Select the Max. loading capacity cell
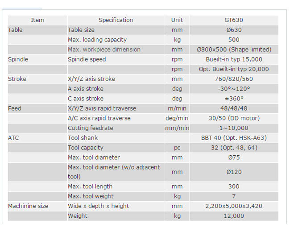The image size is (290, 232). (97, 40)
